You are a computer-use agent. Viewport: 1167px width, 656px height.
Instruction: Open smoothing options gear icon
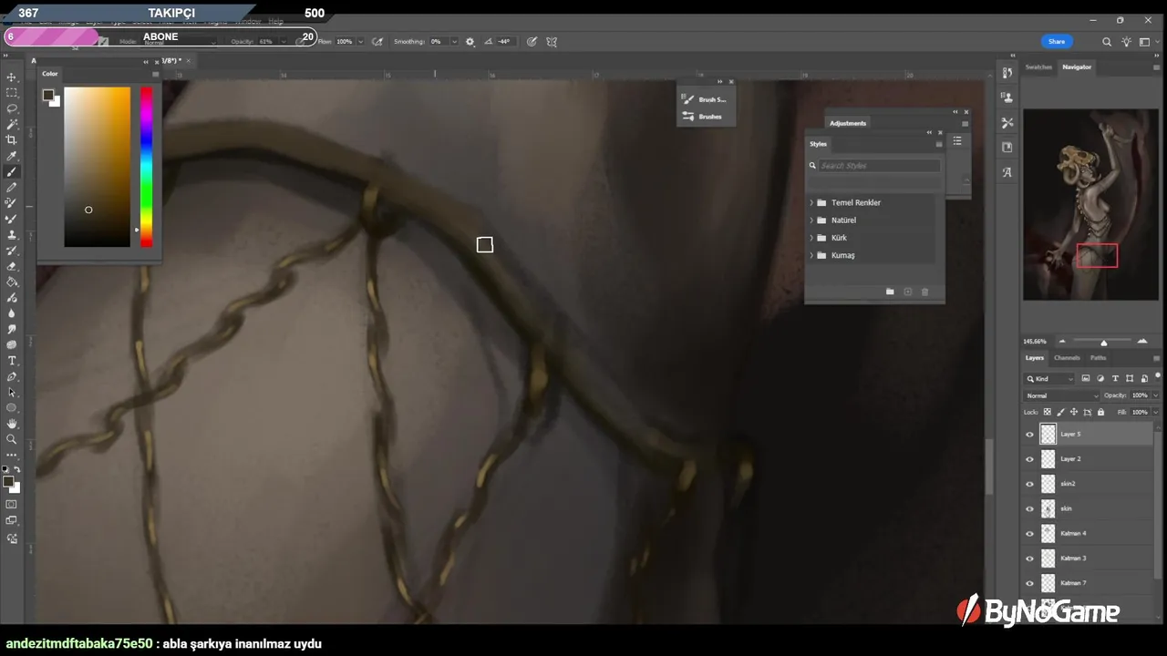pos(470,41)
